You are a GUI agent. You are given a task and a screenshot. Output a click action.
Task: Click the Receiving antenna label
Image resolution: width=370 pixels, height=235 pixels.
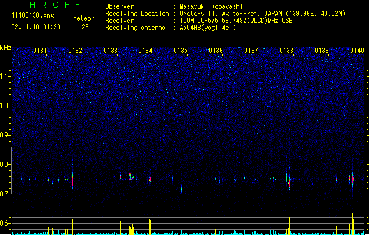(135, 28)
